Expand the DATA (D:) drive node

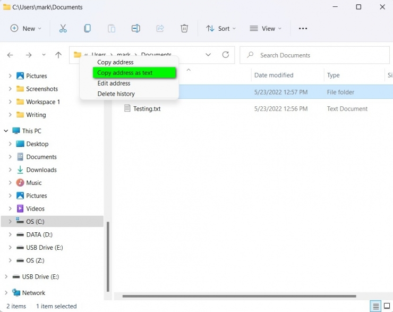(x=10, y=234)
